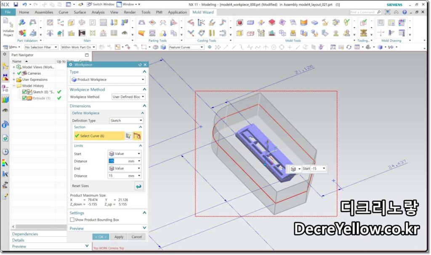Switch to the Analysis ribbon tab

98,12
